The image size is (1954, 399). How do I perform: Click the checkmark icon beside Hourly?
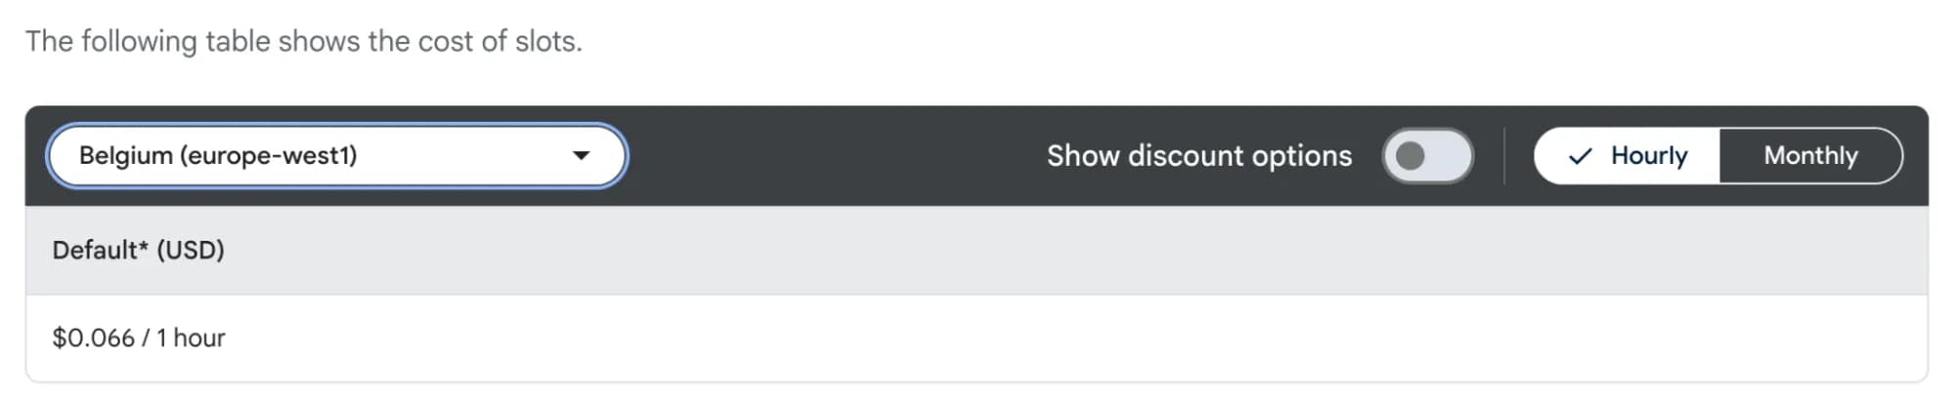[1580, 156]
